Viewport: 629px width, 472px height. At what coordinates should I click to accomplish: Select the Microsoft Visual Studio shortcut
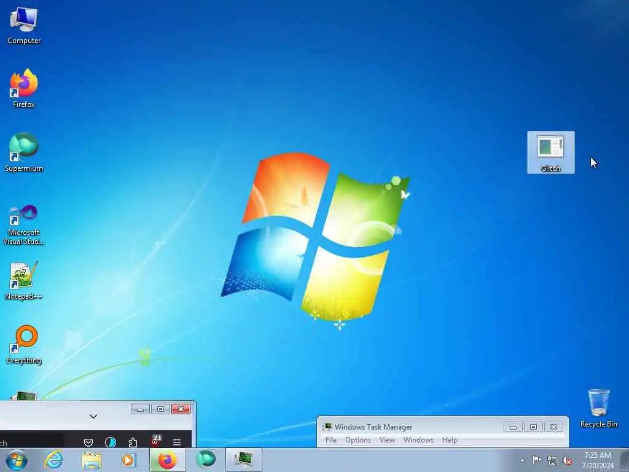point(24,225)
